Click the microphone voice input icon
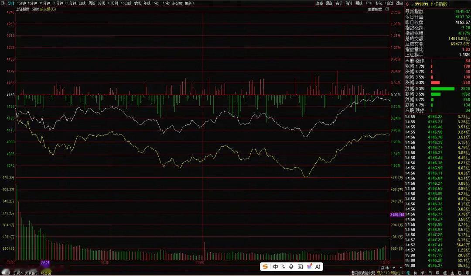This screenshot has width=471, height=276. 291,267
